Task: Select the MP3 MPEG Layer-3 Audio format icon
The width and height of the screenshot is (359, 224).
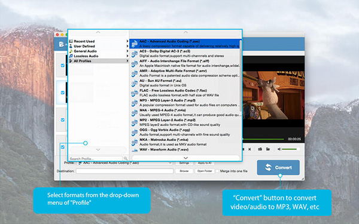Action: (x=135, y=103)
